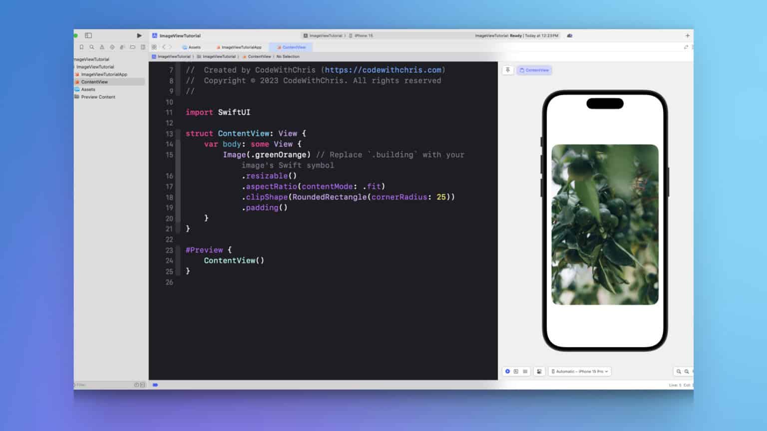Switch to Selectable preview mode
The image size is (767, 431).
pos(516,372)
